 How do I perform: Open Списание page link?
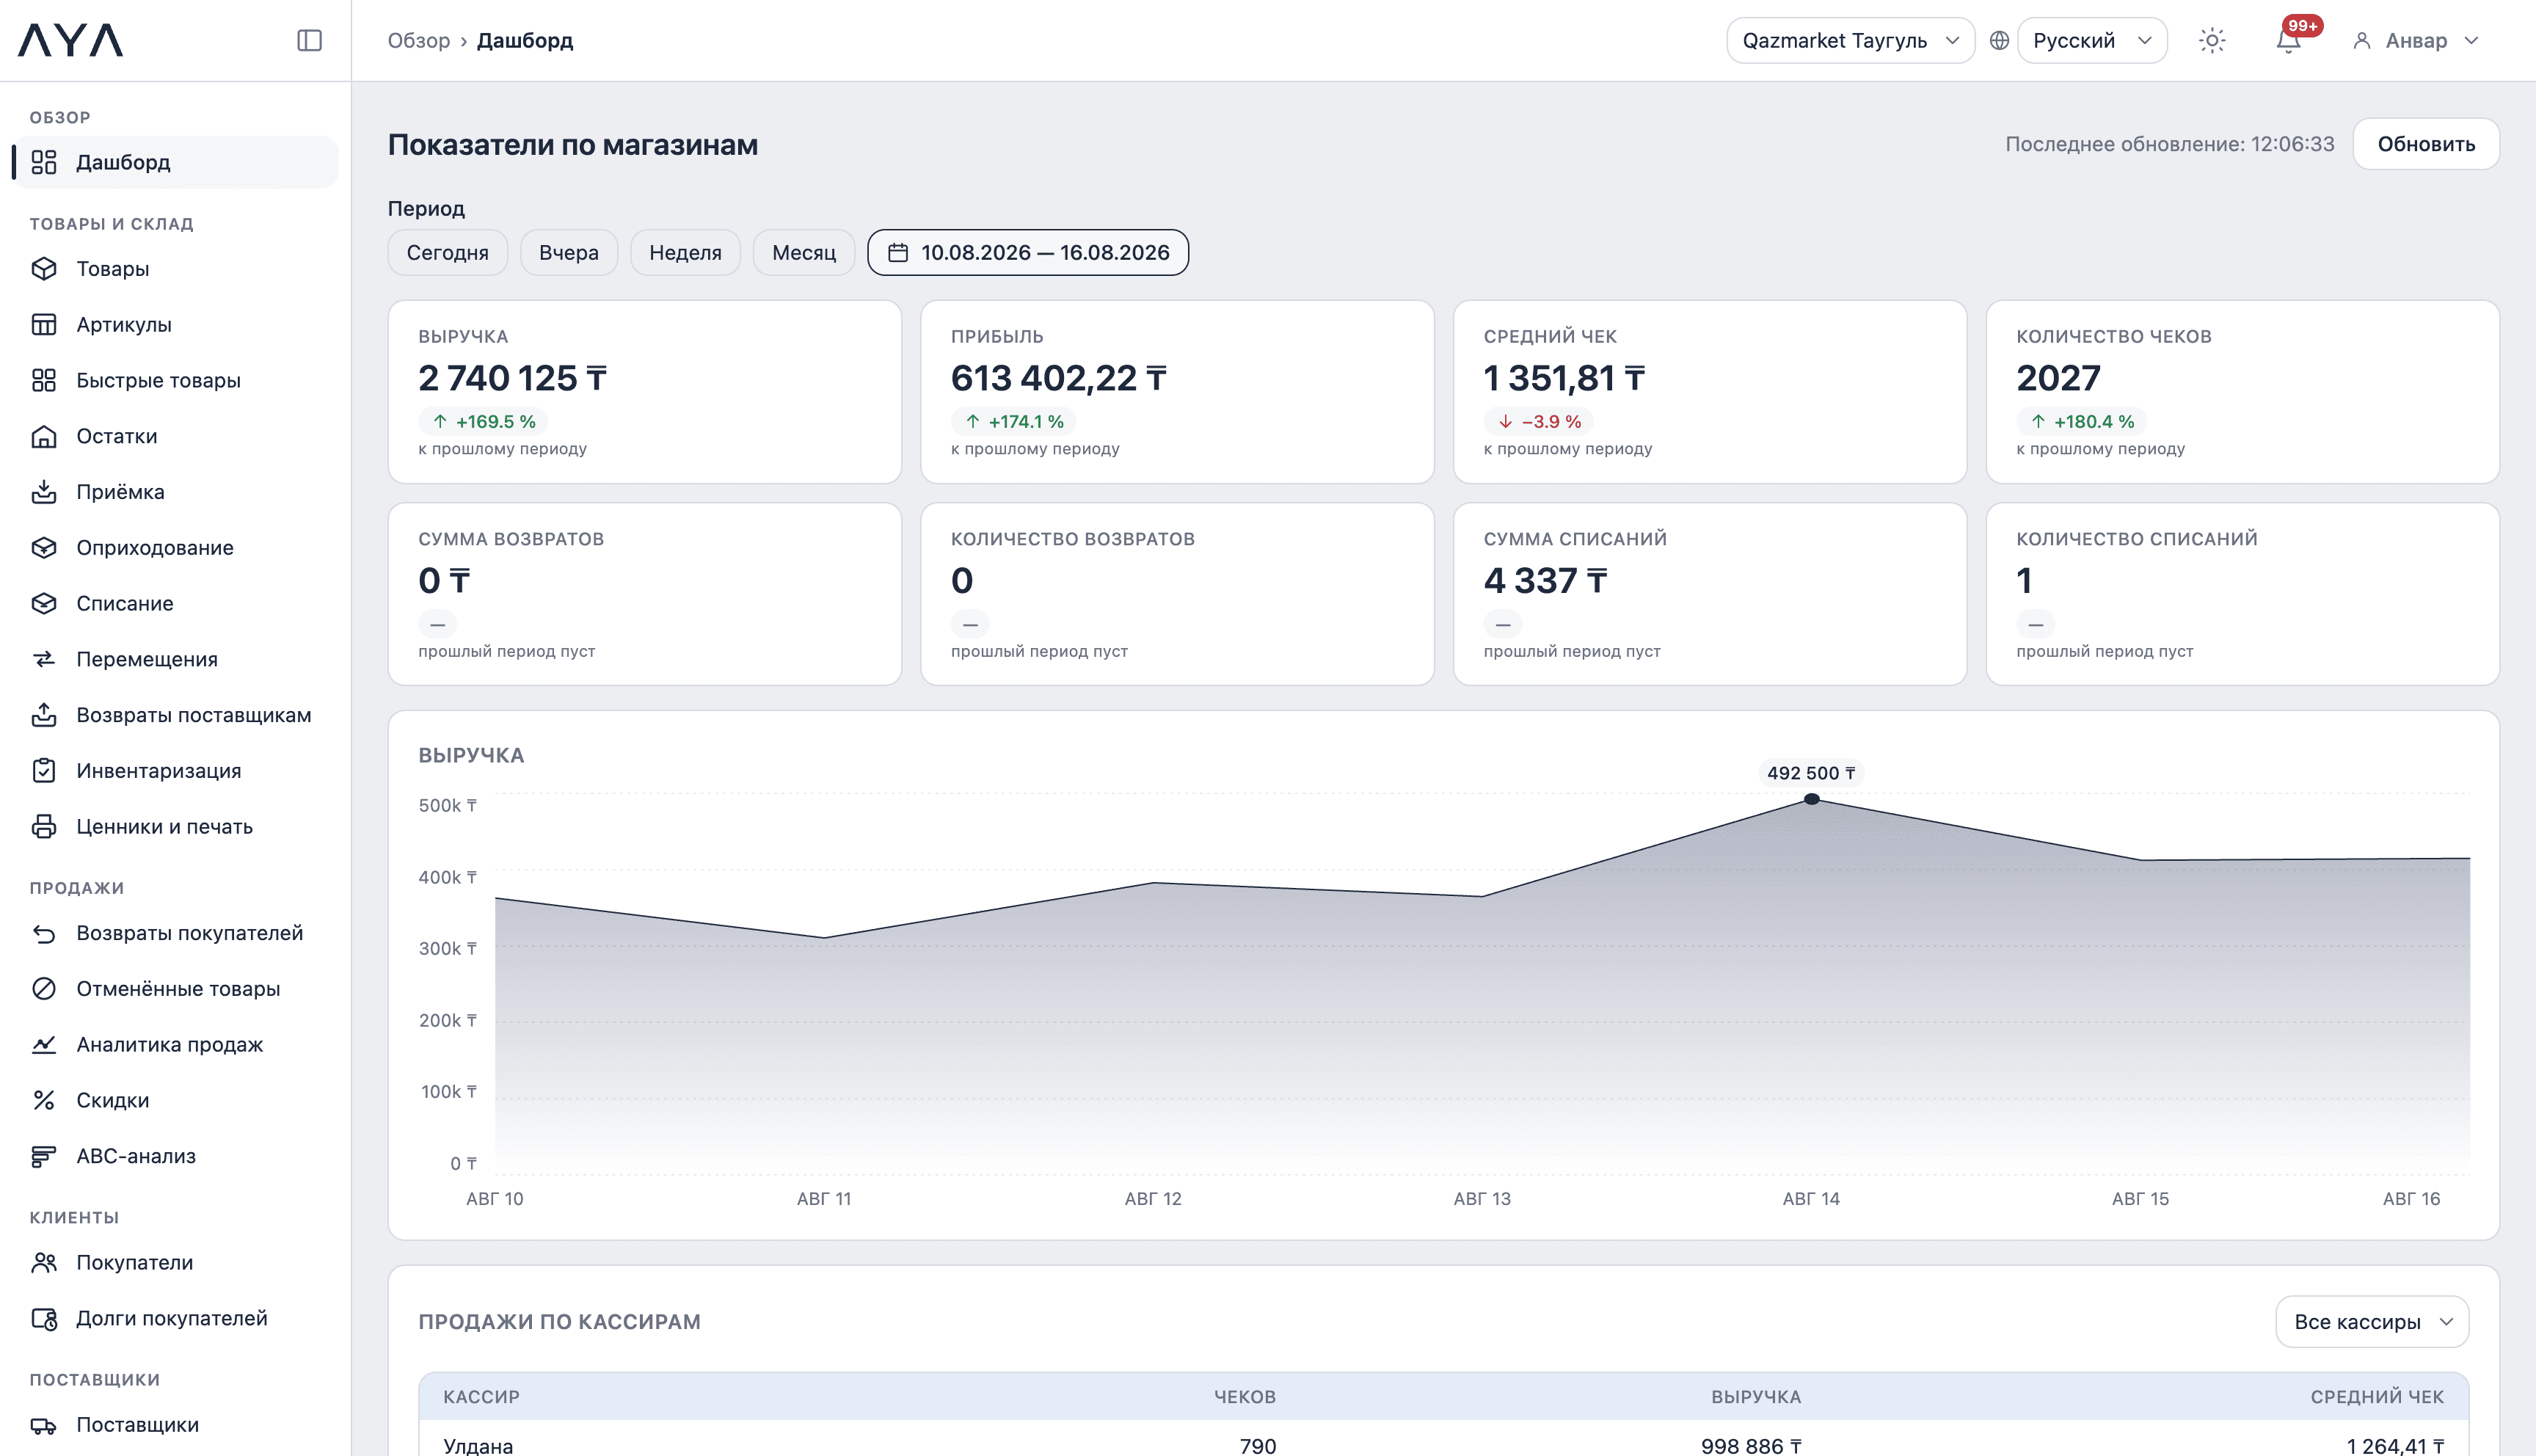(x=175, y=604)
